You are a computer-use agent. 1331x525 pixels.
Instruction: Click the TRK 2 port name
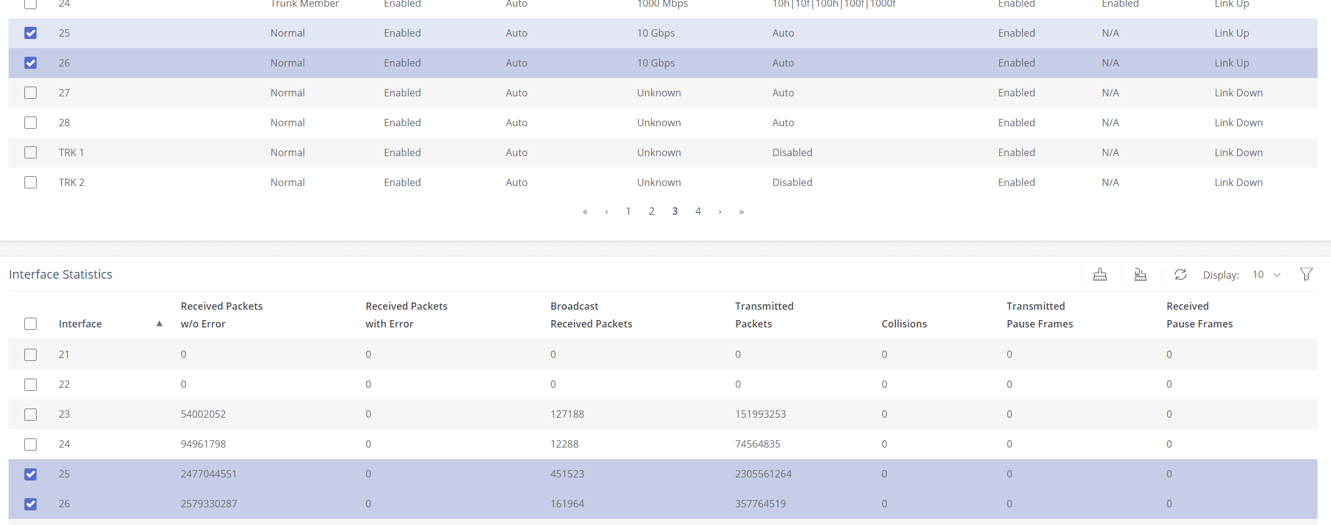(x=71, y=182)
